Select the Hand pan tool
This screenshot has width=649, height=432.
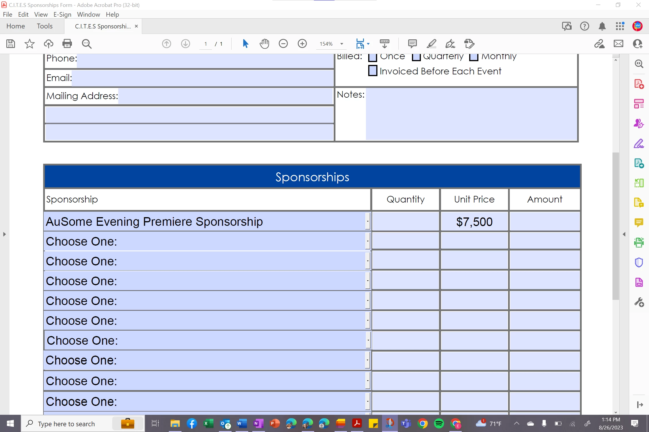[264, 44]
